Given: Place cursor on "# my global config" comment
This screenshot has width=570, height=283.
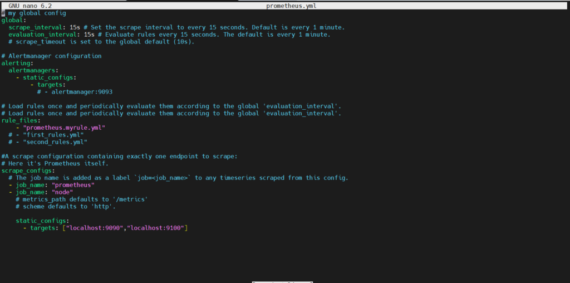Looking at the screenshot, I should pyautogui.click(x=34, y=13).
